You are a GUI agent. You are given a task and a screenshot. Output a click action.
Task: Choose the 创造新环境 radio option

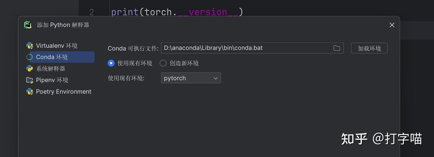tap(163, 63)
